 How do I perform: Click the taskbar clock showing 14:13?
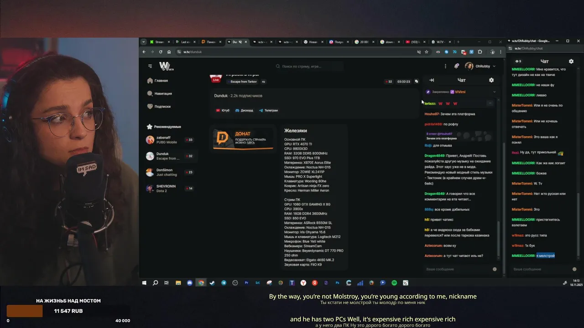(x=576, y=282)
